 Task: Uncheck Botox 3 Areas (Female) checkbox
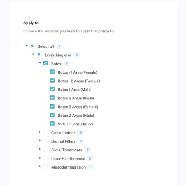[x=52, y=106]
